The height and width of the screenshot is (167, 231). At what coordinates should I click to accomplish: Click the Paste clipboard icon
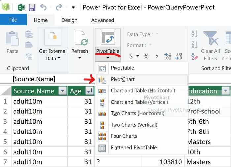(13, 38)
